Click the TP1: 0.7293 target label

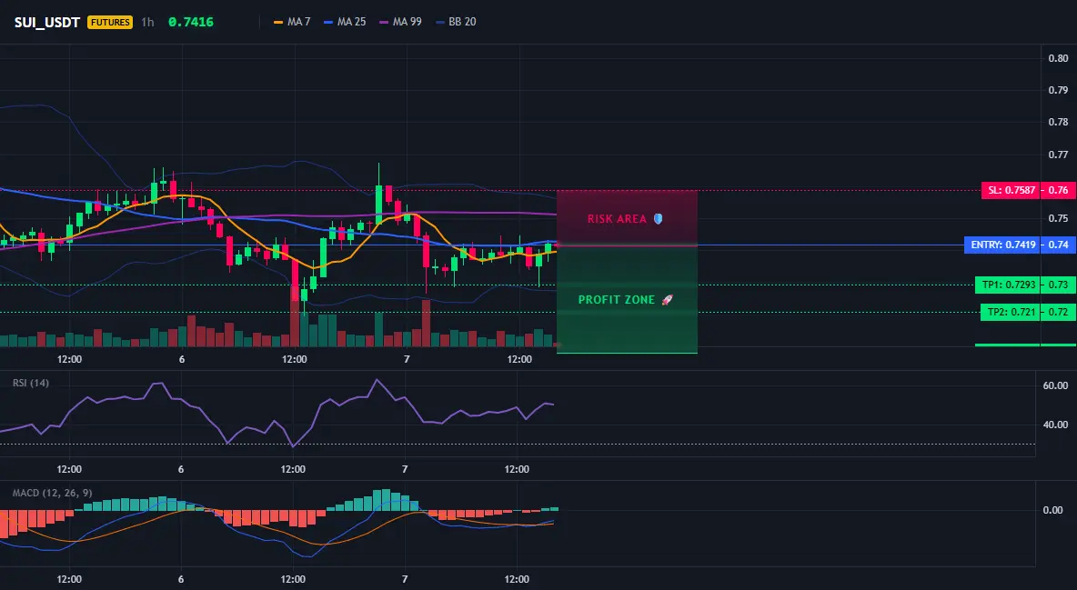click(1007, 285)
